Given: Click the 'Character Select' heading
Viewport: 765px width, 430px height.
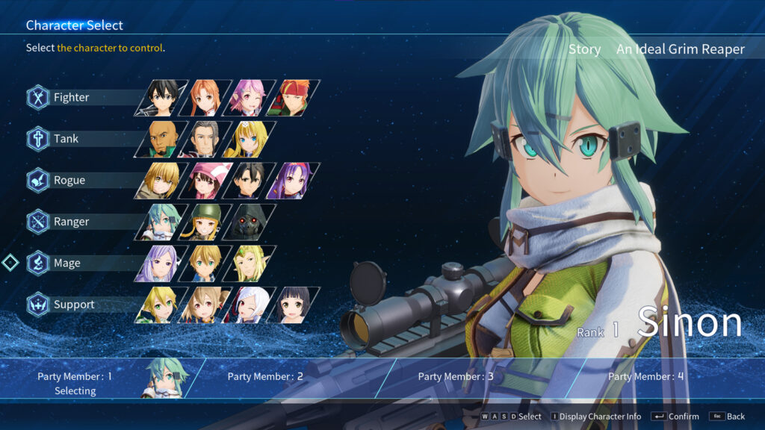Looking at the screenshot, I should [74, 25].
